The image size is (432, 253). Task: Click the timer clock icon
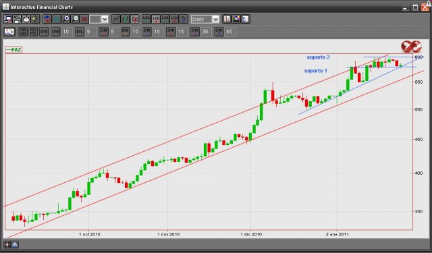pos(26,20)
